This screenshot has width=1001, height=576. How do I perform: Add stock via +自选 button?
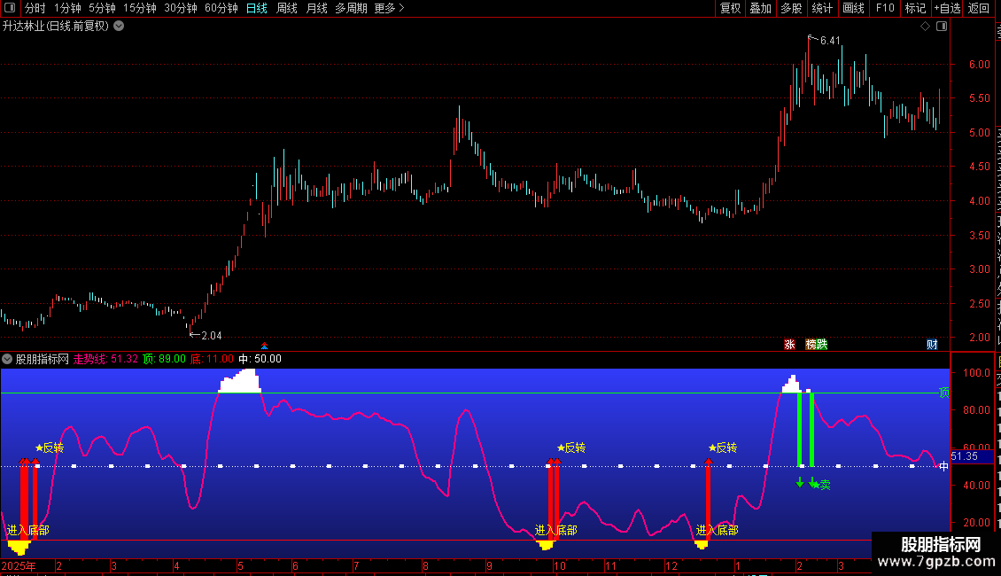pos(947,8)
